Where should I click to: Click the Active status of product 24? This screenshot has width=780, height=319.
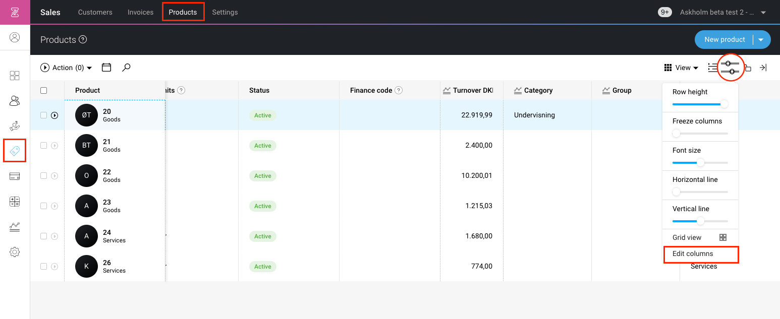263,236
